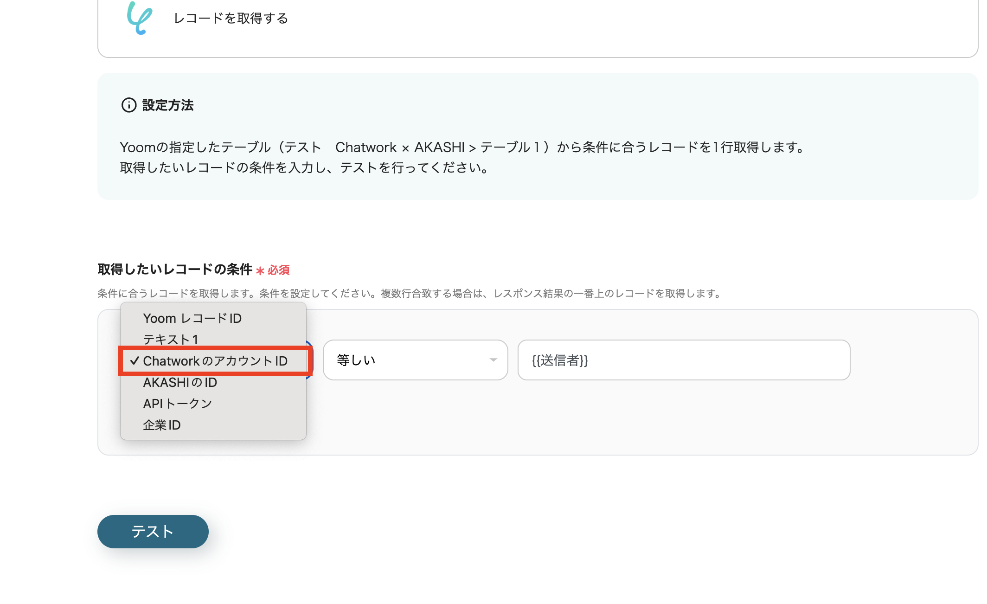987x604 pixels.
Task: Click the asterisk next to 取得したいレコードの条件
Action: [x=261, y=270]
